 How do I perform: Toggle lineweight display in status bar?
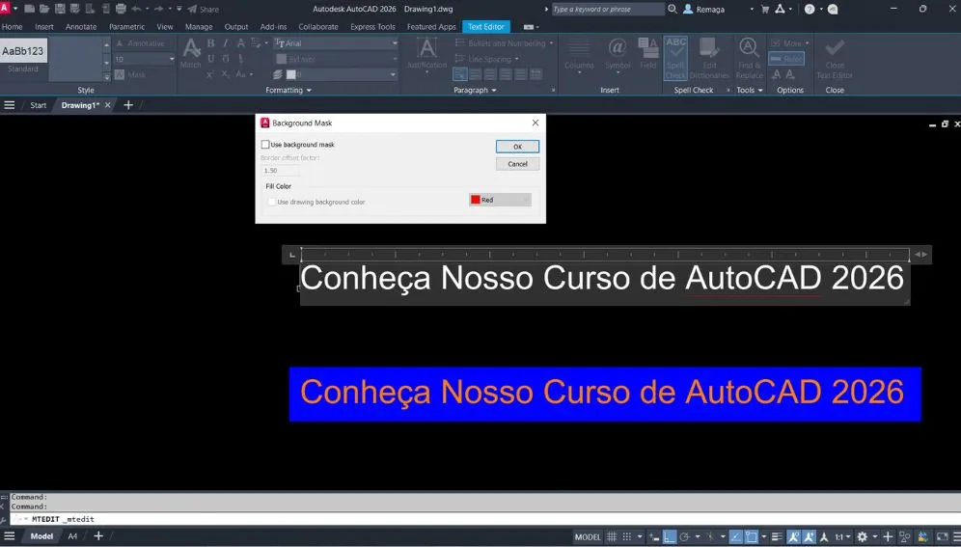pyautogui.click(x=777, y=537)
